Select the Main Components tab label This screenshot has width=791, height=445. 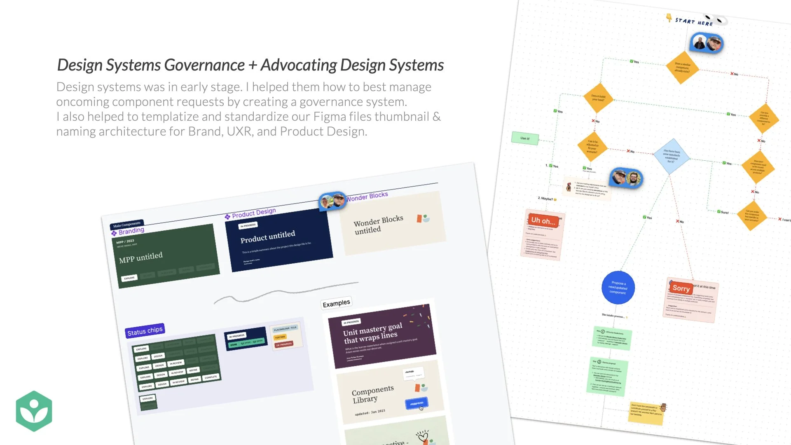[x=127, y=225]
